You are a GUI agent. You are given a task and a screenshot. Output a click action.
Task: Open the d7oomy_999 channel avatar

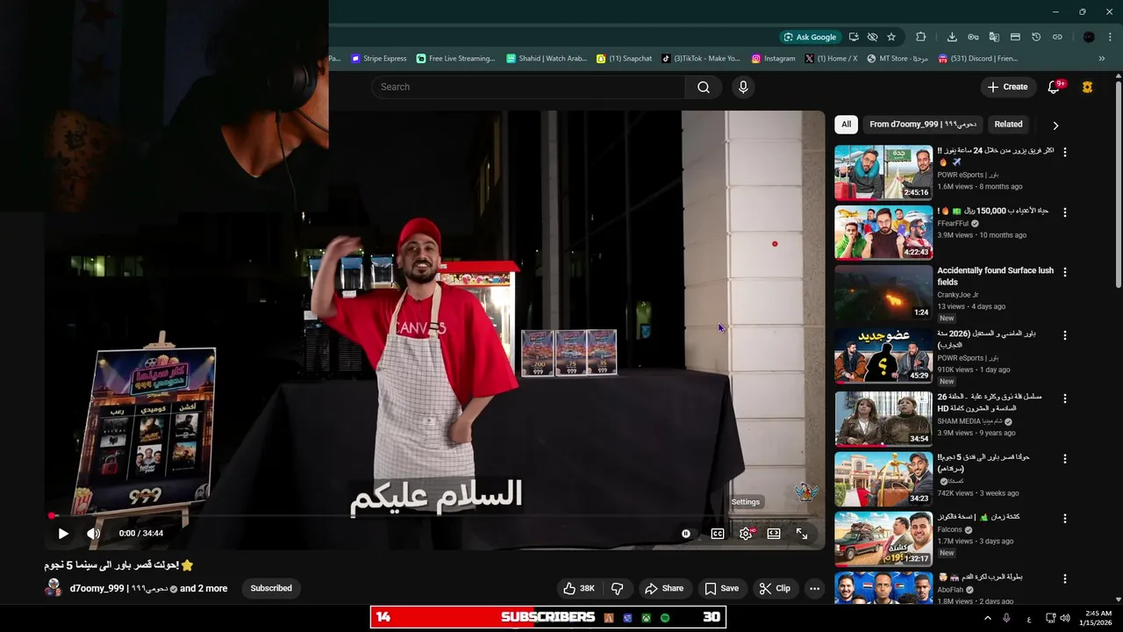coord(54,588)
